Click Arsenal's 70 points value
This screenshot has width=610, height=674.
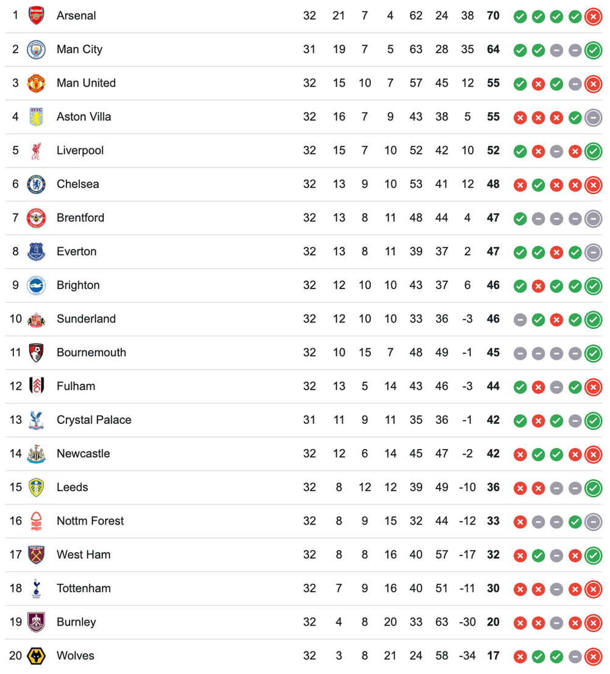(493, 16)
